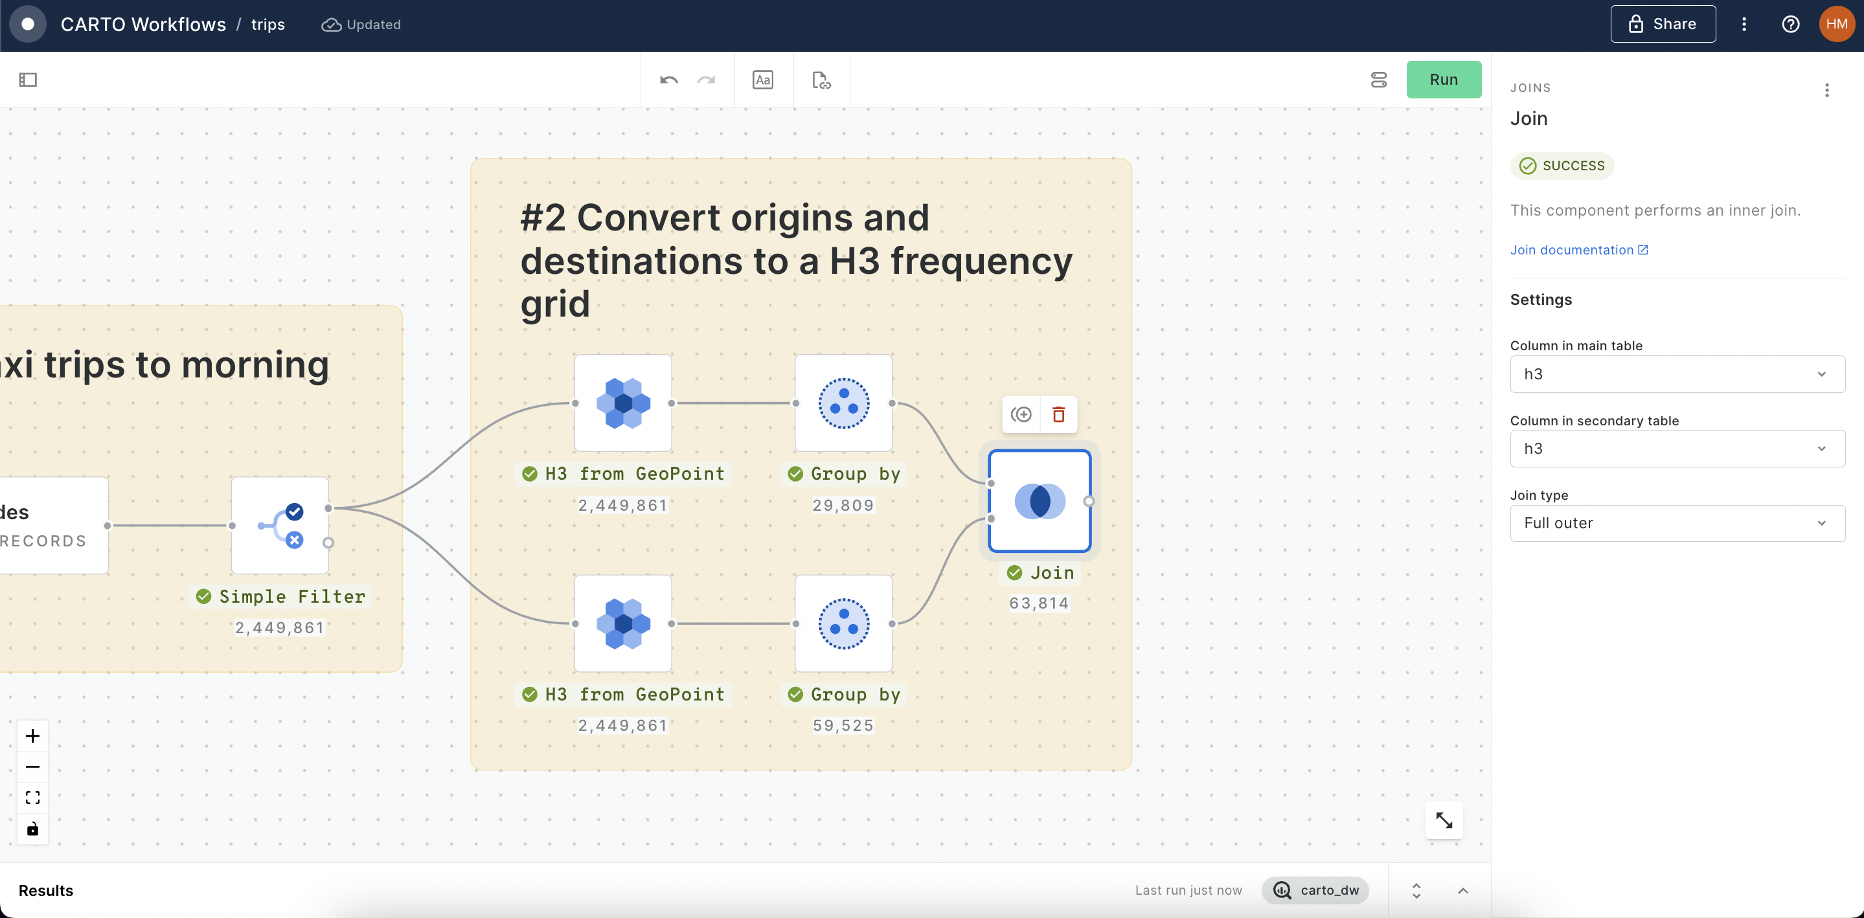
Task: Open the Join panel kebab menu
Action: coord(1827,90)
